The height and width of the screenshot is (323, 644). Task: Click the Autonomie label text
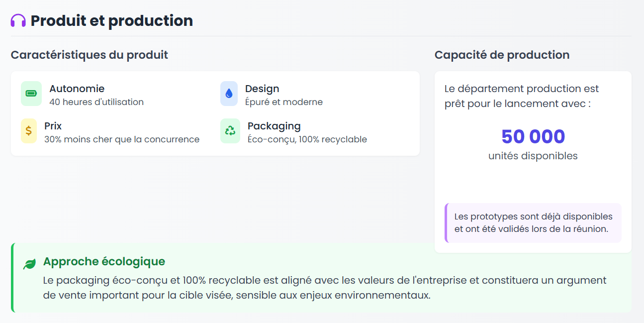pyautogui.click(x=77, y=88)
